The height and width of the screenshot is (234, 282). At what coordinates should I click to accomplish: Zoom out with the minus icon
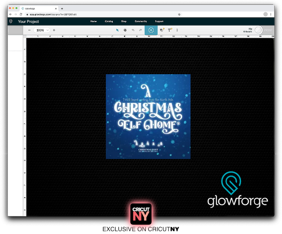(29, 30)
